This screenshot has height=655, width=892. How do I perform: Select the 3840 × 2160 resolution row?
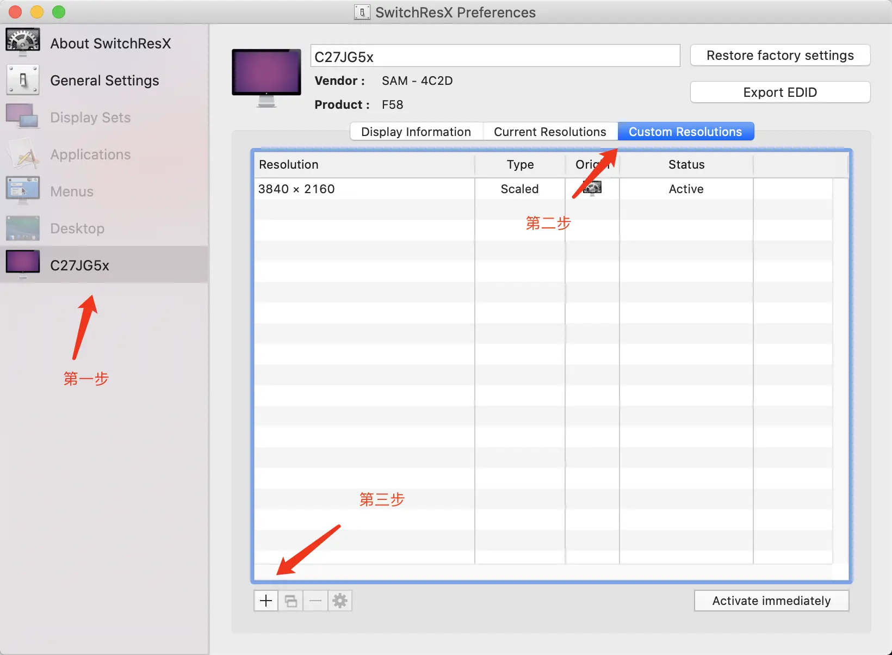543,189
